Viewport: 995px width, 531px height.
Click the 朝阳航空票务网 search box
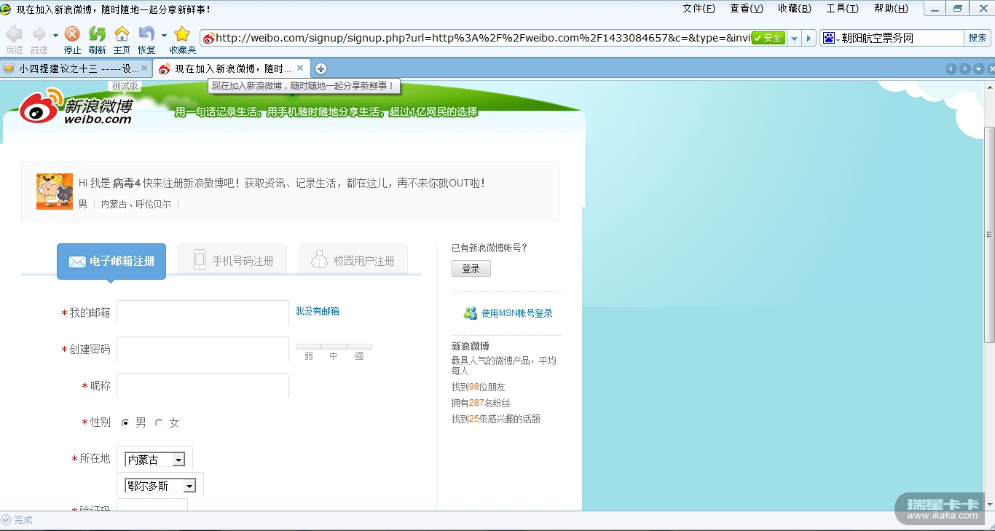tap(902, 38)
